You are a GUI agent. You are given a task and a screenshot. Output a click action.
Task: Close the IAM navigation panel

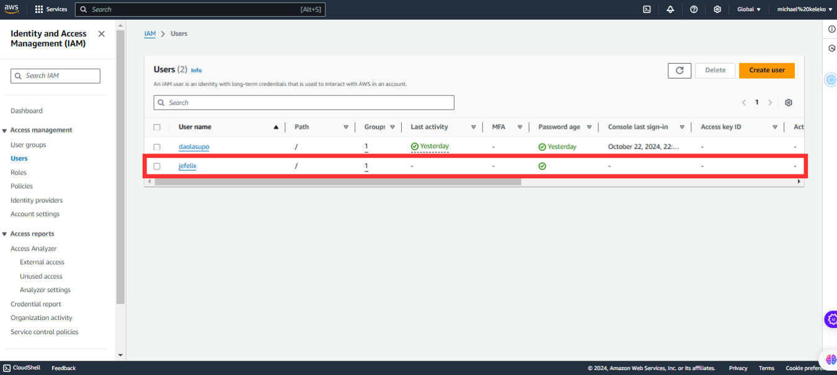pyautogui.click(x=102, y=34)
